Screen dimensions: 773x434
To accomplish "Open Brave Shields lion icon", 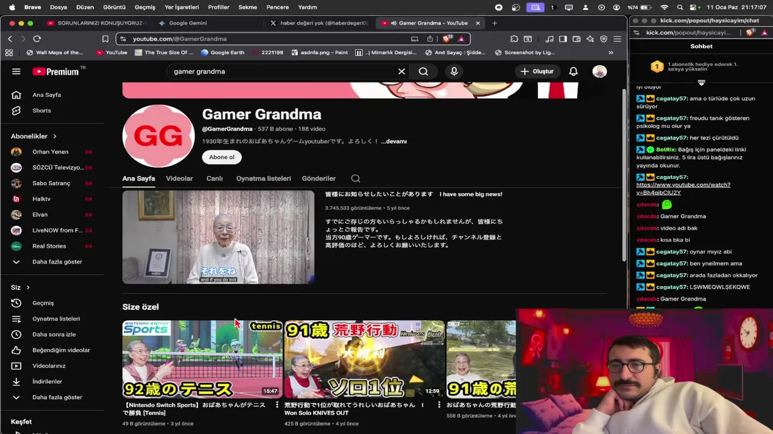I will click(x=447, y=39).
